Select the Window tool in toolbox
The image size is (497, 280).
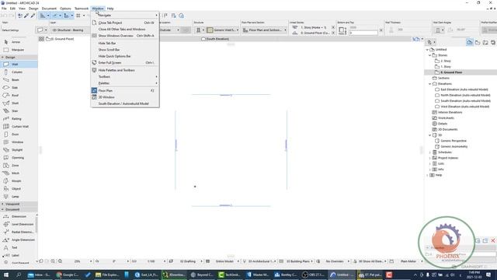[x=17, y=142]
